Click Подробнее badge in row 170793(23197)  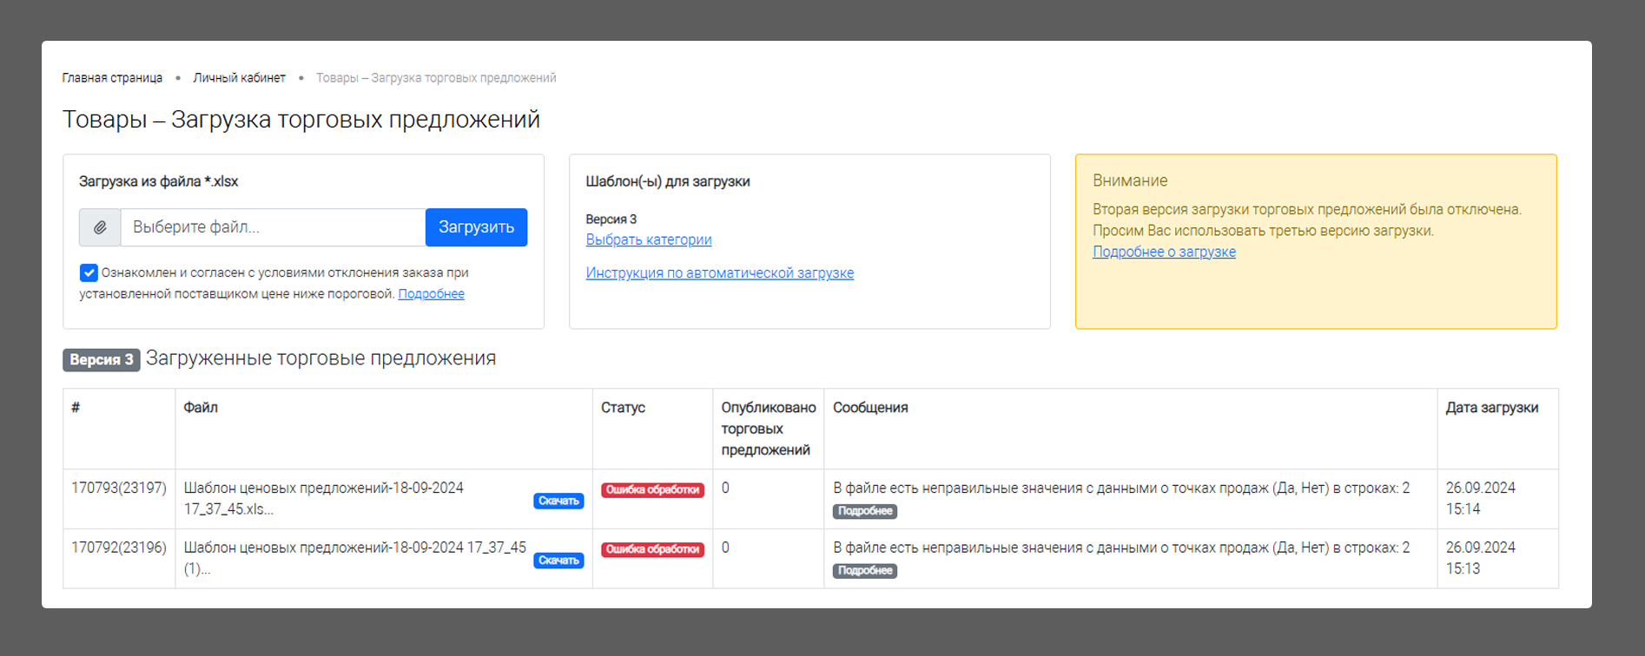click(x=865, y=511)
